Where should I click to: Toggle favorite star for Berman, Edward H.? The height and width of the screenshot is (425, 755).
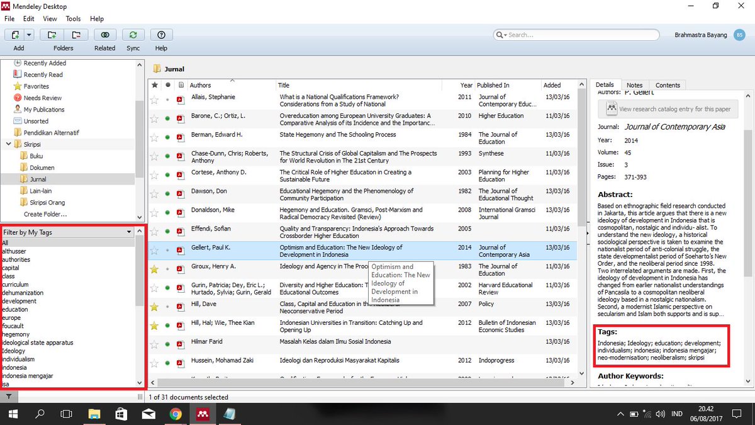point(155,137)
